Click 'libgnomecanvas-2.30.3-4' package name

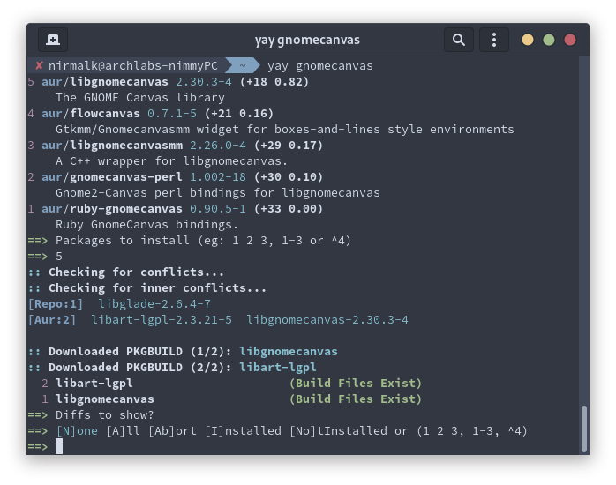pyautogui.click(x=327, y=320)
